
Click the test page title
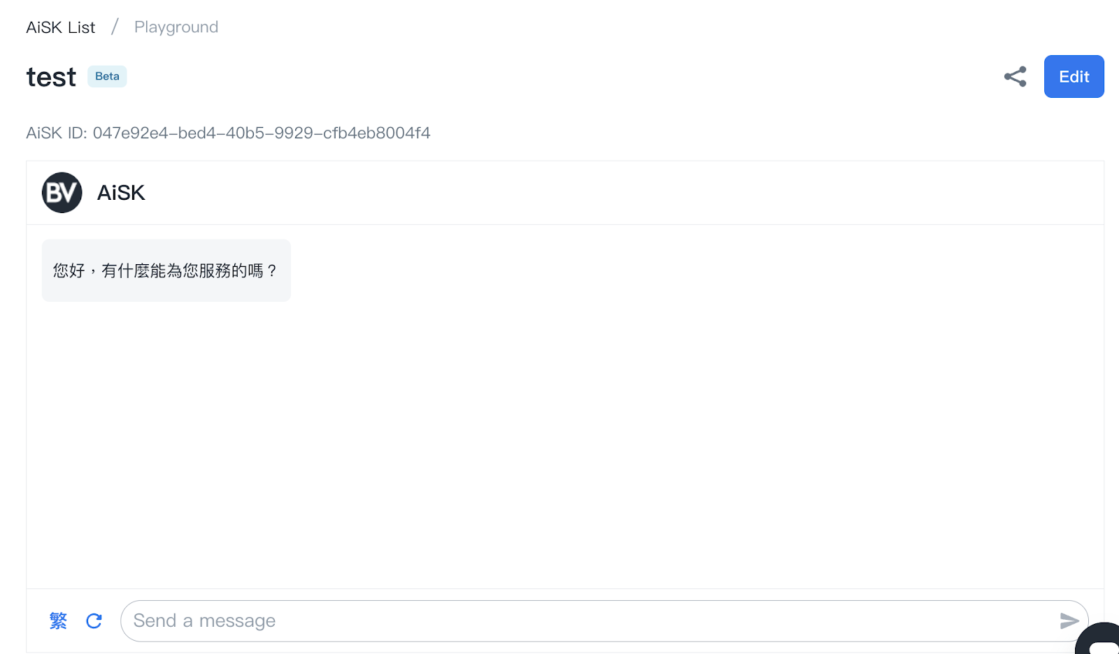pyautogui.click(x=51, y=77)
